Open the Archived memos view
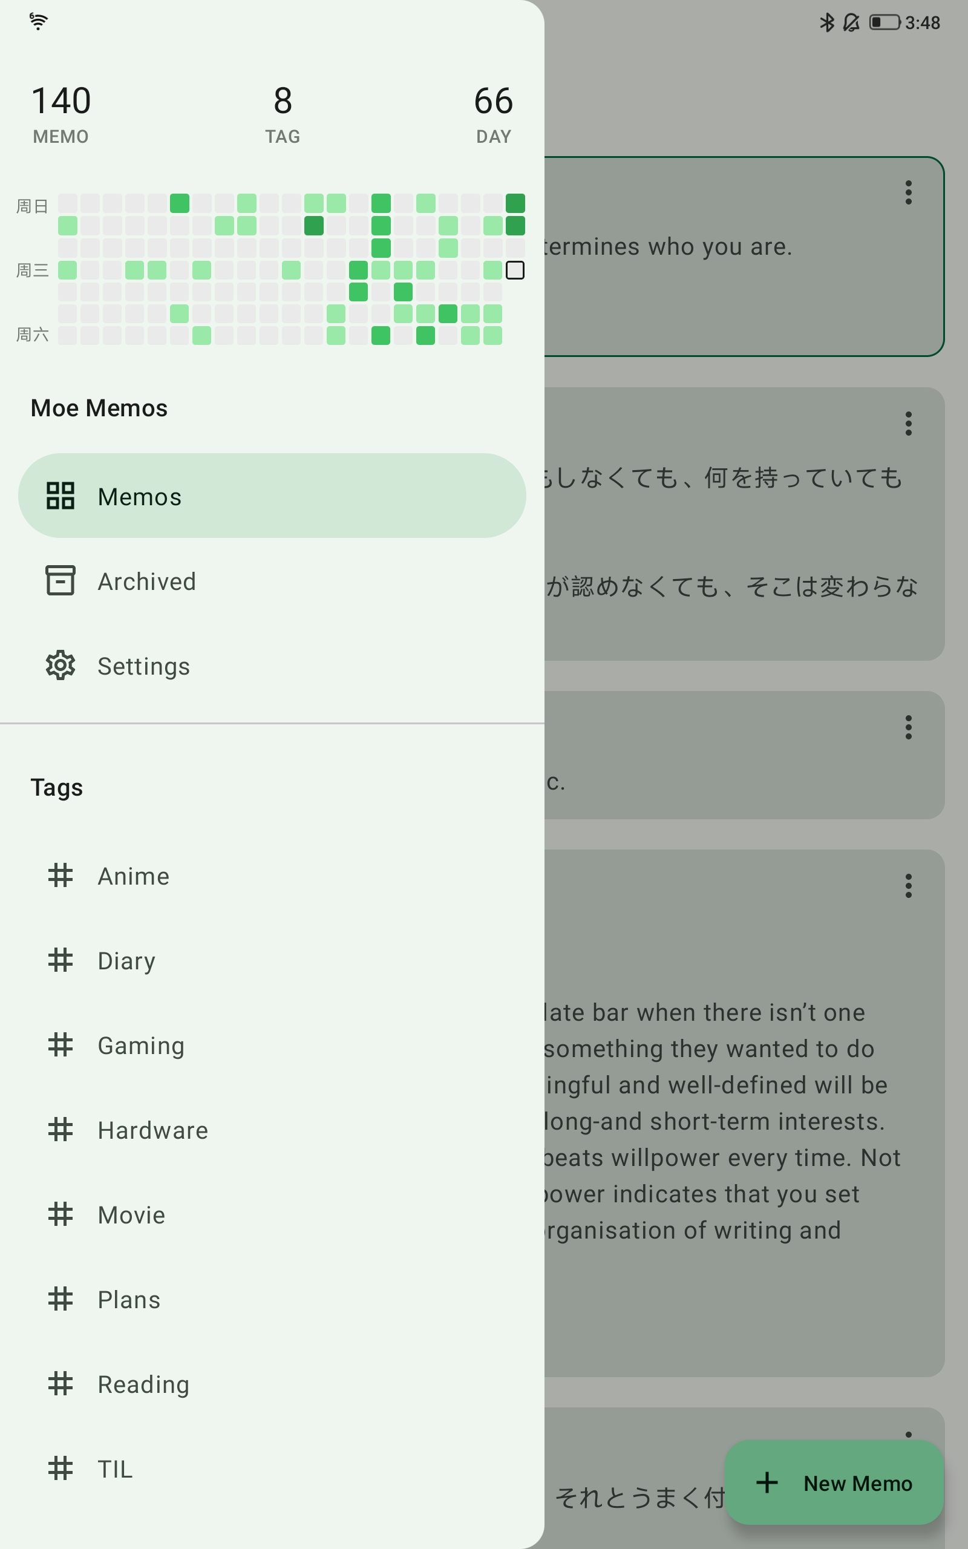The width and height of the screenshot is (968, 1549). pyautogui.click(x=146, y=581)
